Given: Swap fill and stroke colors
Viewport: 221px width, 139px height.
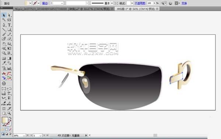Looking at the screenshot, I should point(10,118).
